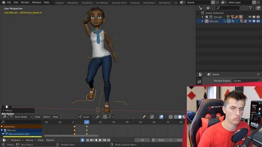Click the current frame field showing 10

tap(142, 140)
